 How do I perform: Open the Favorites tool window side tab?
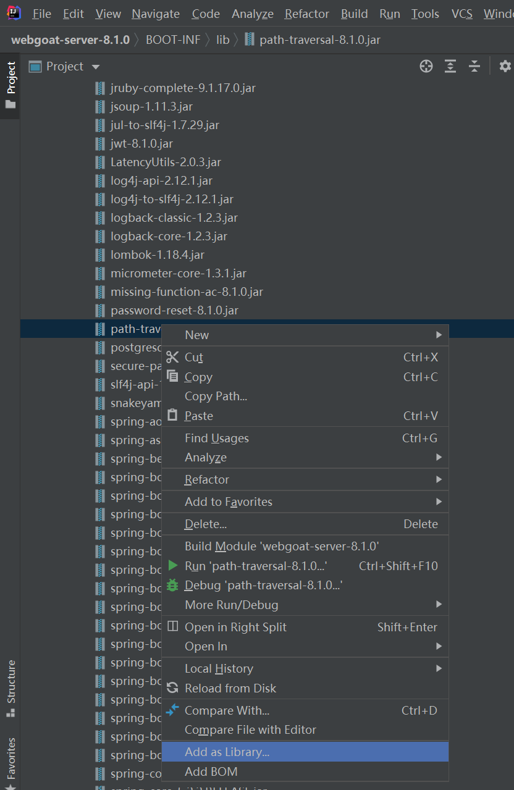(11, 763)
